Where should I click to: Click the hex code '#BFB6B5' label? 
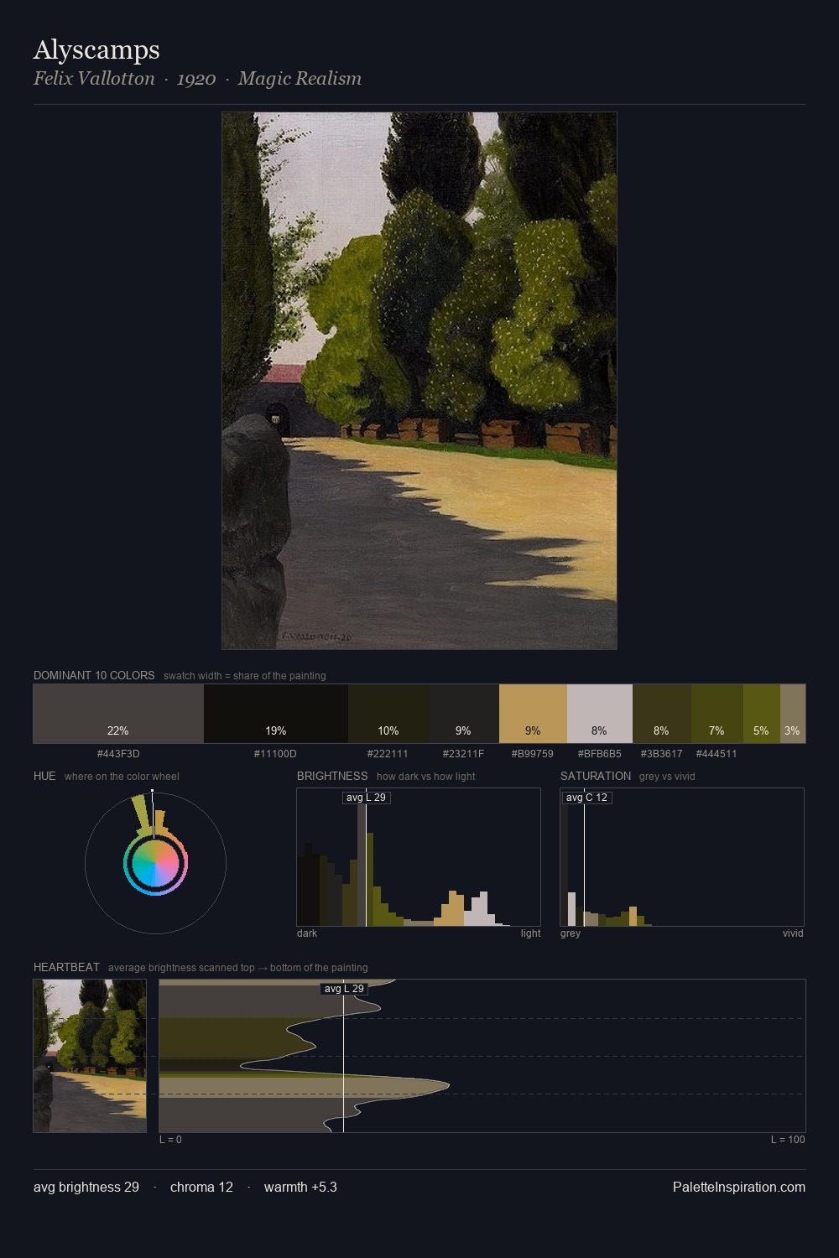[599, 754]
